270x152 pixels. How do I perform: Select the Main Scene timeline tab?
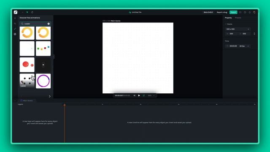coord(27,100)
